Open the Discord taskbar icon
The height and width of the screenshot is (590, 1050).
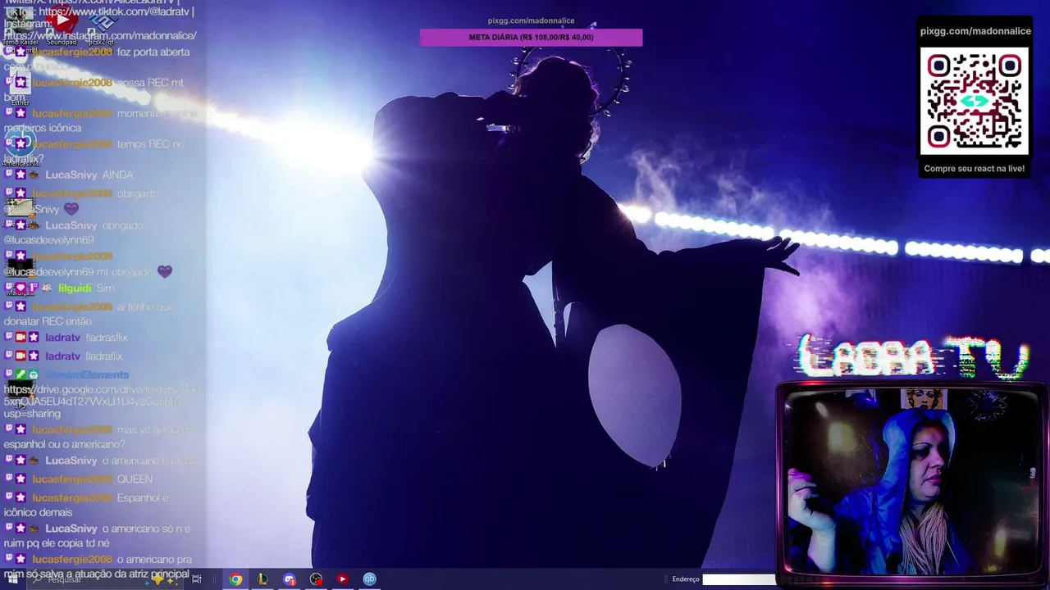point(290,579)
